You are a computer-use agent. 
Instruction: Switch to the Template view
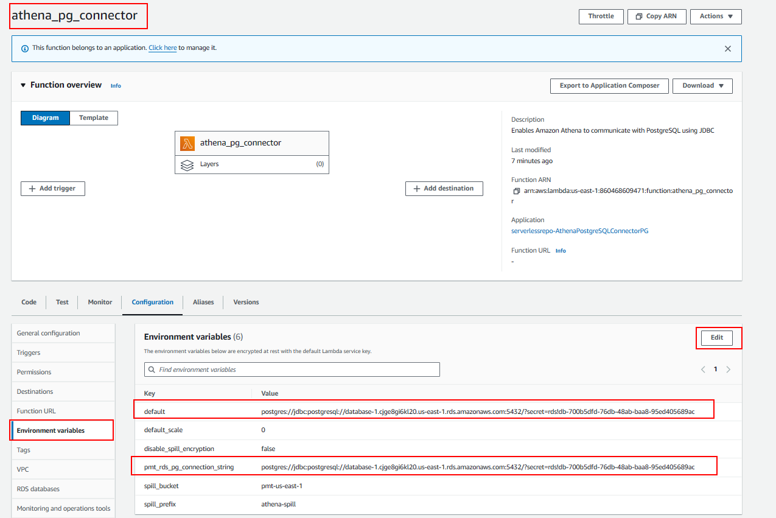click(x=94, y=118)
